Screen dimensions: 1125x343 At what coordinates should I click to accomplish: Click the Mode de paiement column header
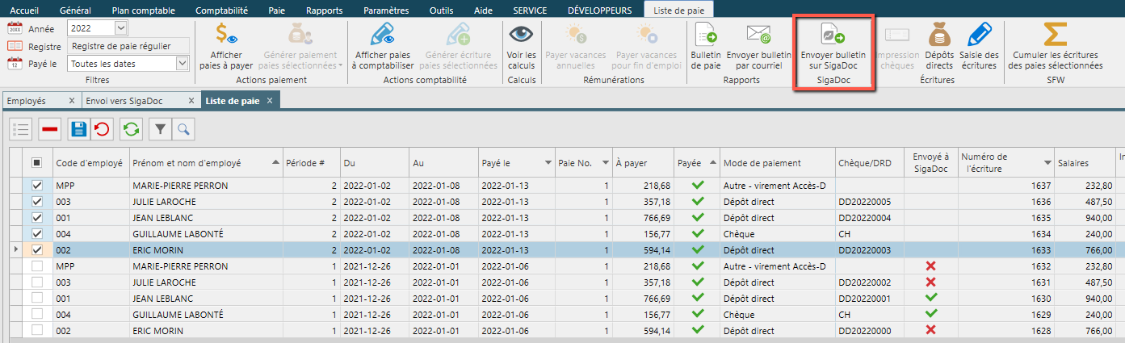pyautogui.click(x=778, y=162)
